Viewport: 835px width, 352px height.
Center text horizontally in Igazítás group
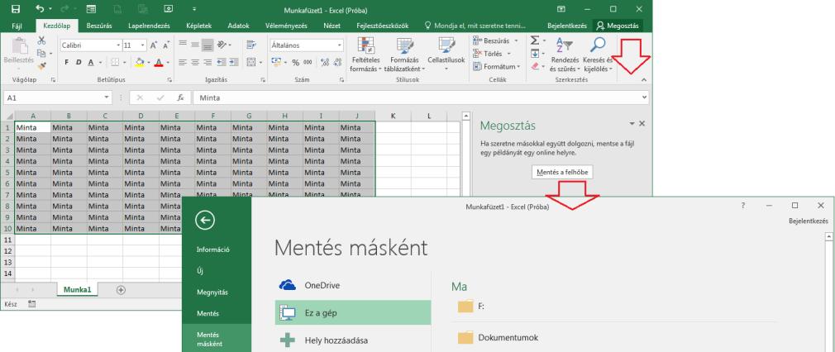(x=195, y=62)
